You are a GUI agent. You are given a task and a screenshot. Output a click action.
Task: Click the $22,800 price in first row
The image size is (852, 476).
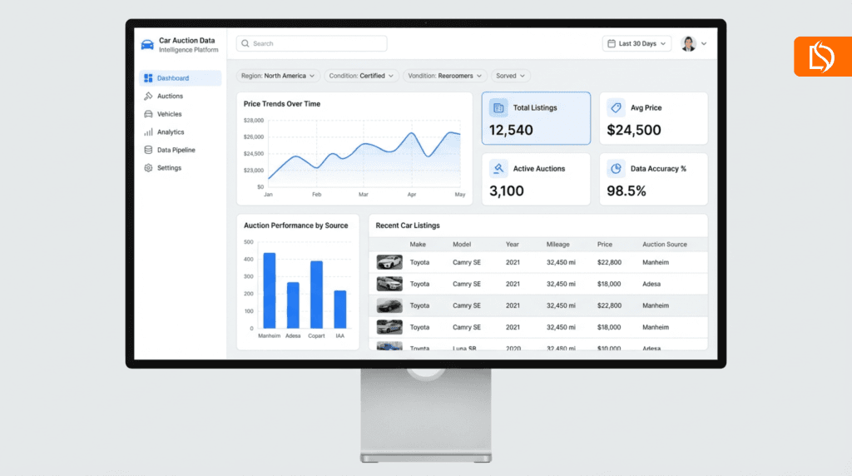[x=609, y=262]
